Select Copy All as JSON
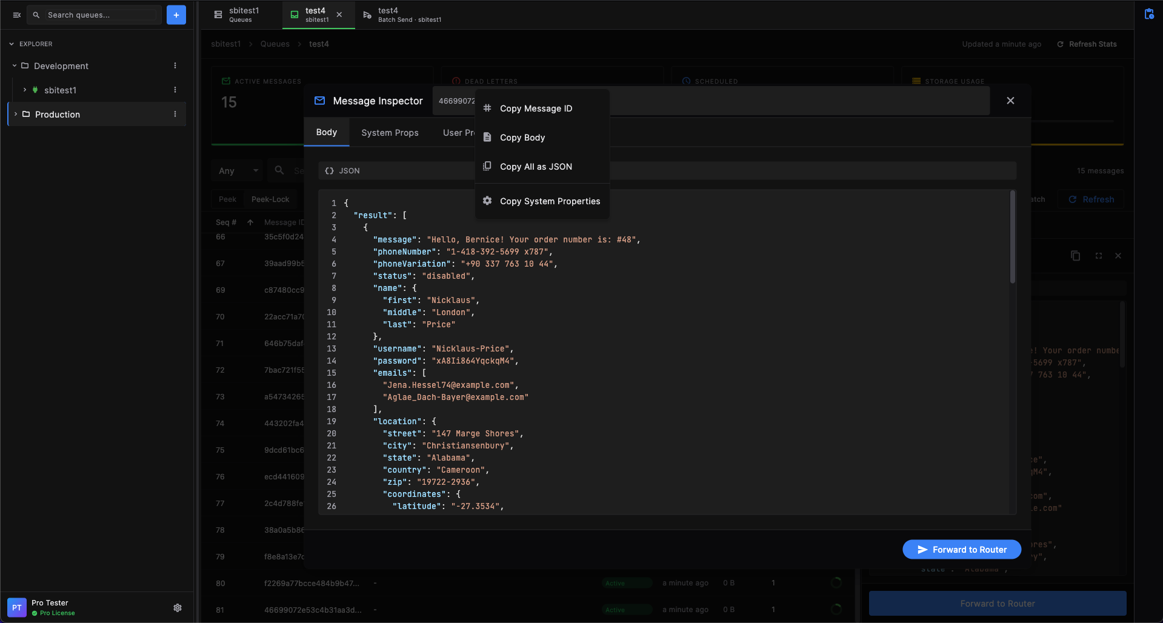 click(x=535, y=167)
